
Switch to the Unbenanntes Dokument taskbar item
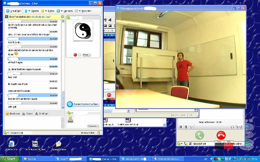tap(168, 159)
